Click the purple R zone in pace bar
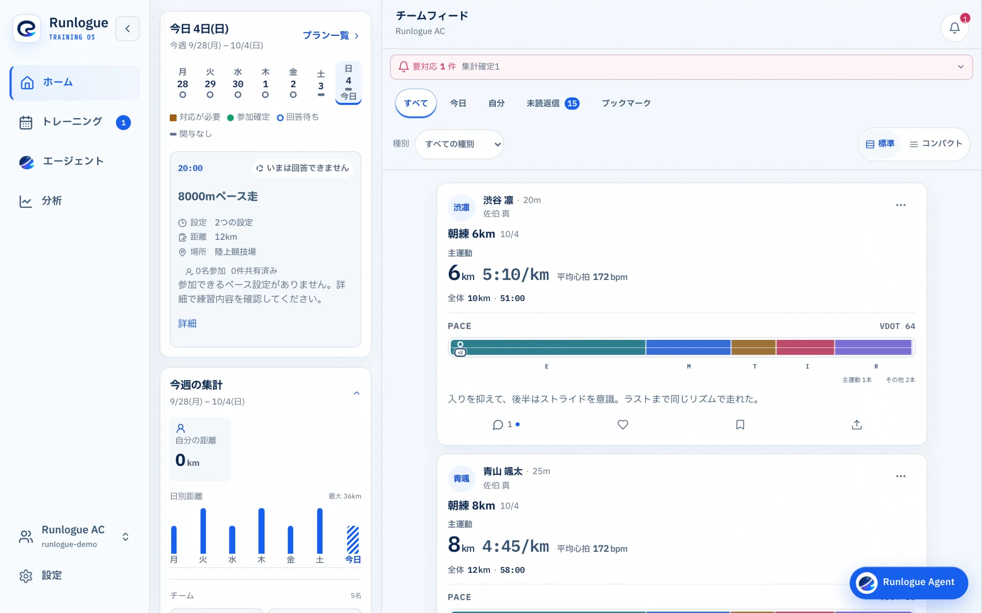Viewport: 982px width, 613px height. click(x=873, y=348)
